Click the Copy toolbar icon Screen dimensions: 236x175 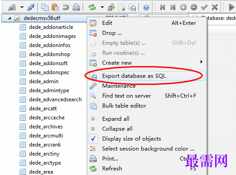click(45, 7)
